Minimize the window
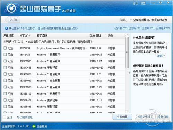 click(x=154, y=3)
